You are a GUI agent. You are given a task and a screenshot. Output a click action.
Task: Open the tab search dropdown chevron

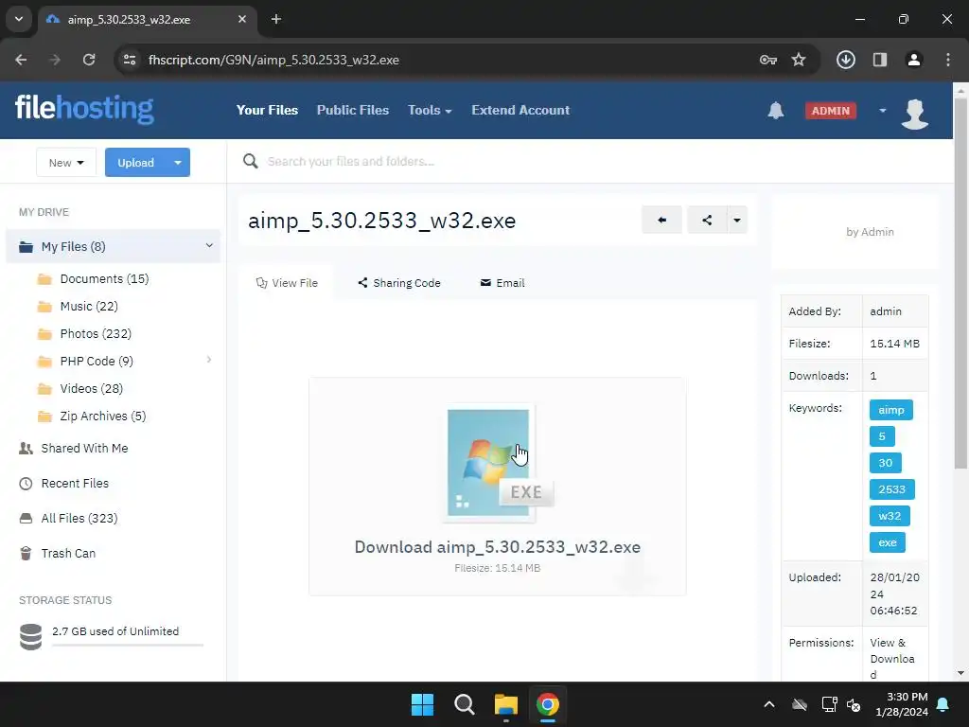point(19,19)
